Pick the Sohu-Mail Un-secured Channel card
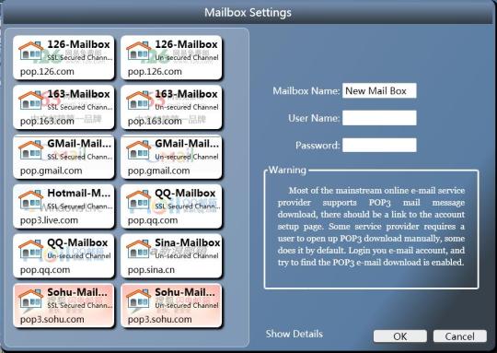This screenshot has width=497, height=353. [171, 305]
